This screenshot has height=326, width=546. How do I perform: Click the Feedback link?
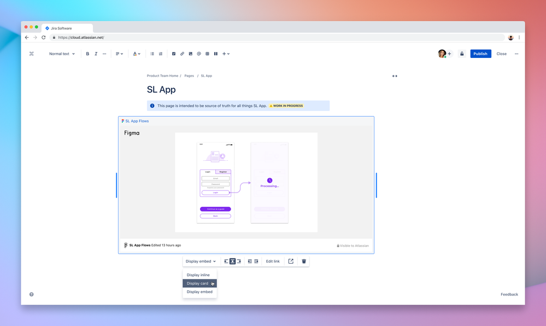[509, 294]
